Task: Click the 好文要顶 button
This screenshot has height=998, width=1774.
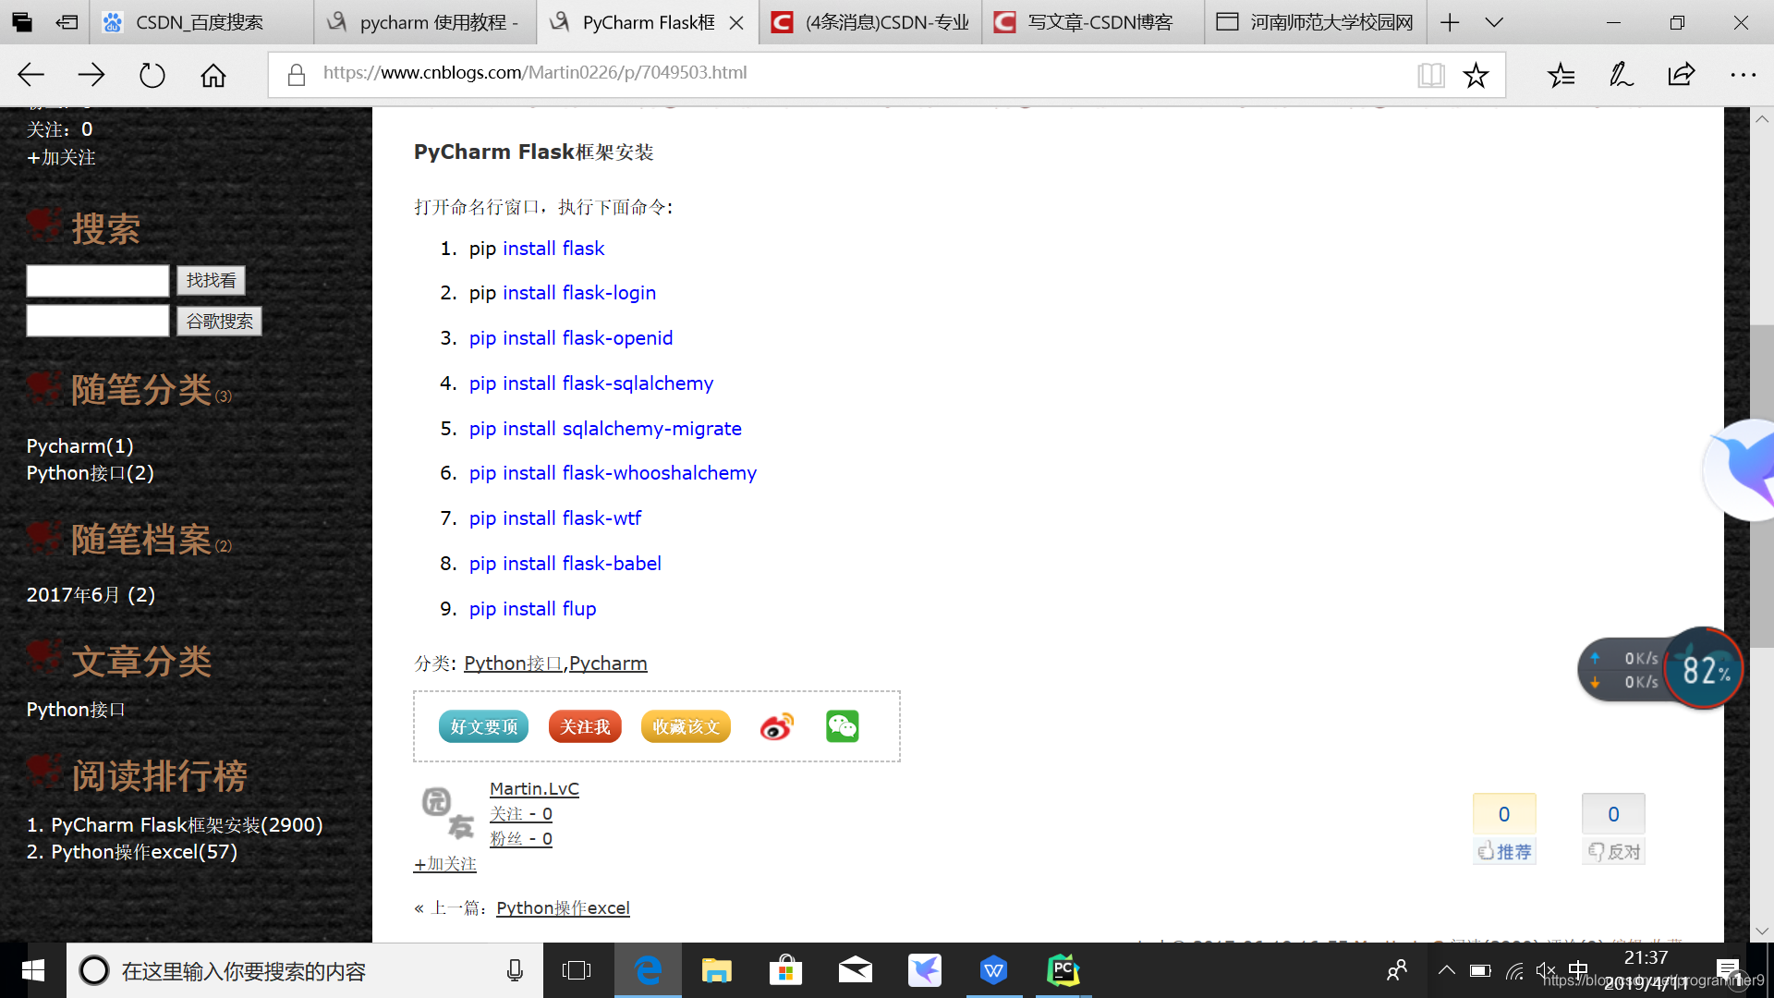Action: point(483,727)
